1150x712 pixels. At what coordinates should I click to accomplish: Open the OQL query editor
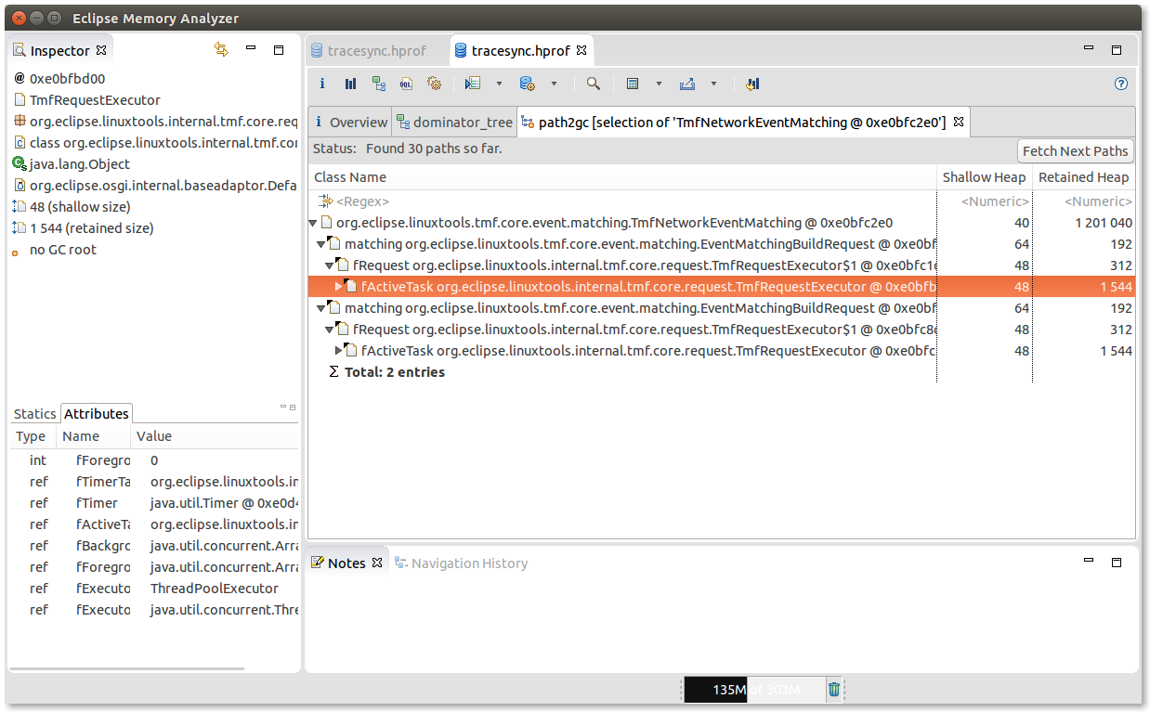tap(406, 84)
